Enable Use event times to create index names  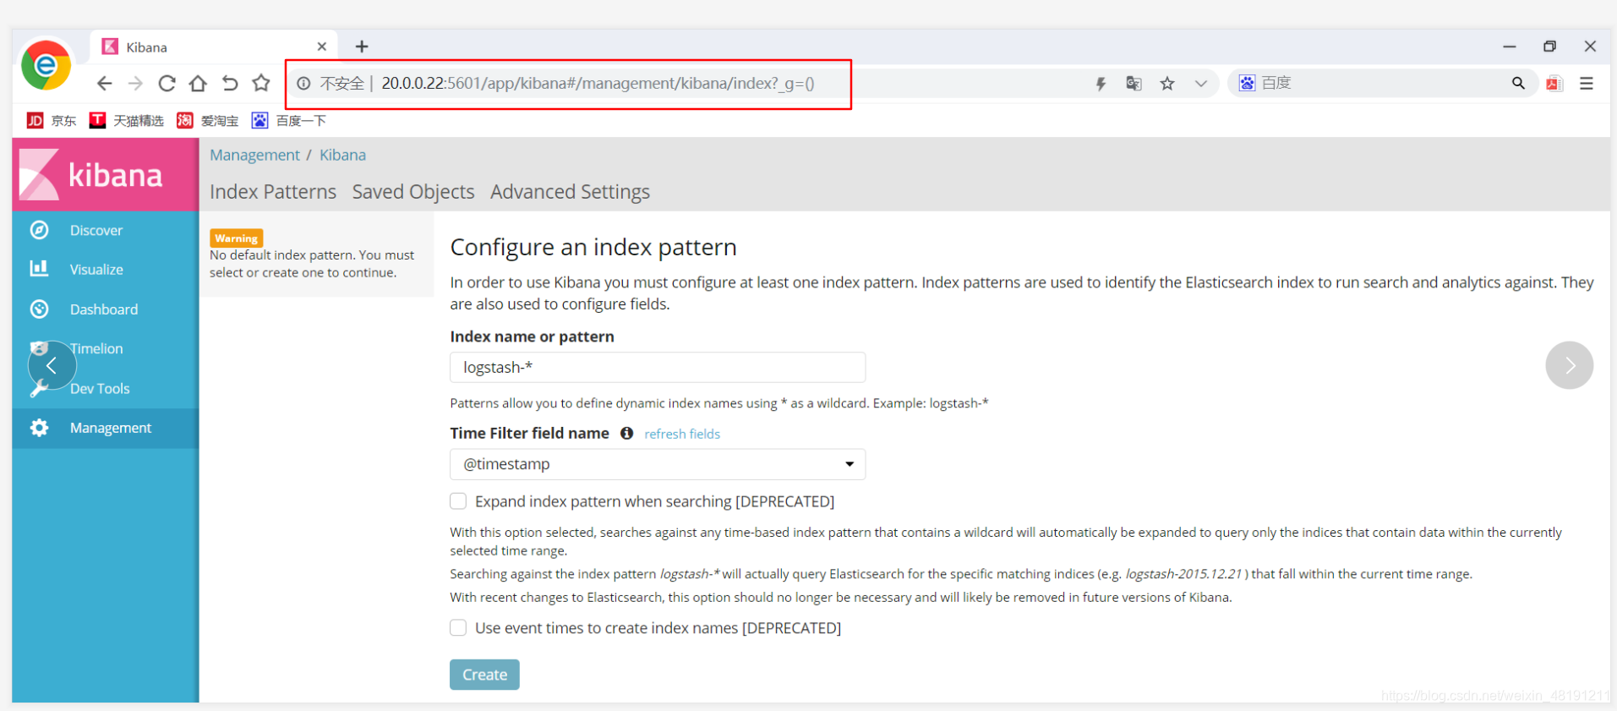point(458,627)
